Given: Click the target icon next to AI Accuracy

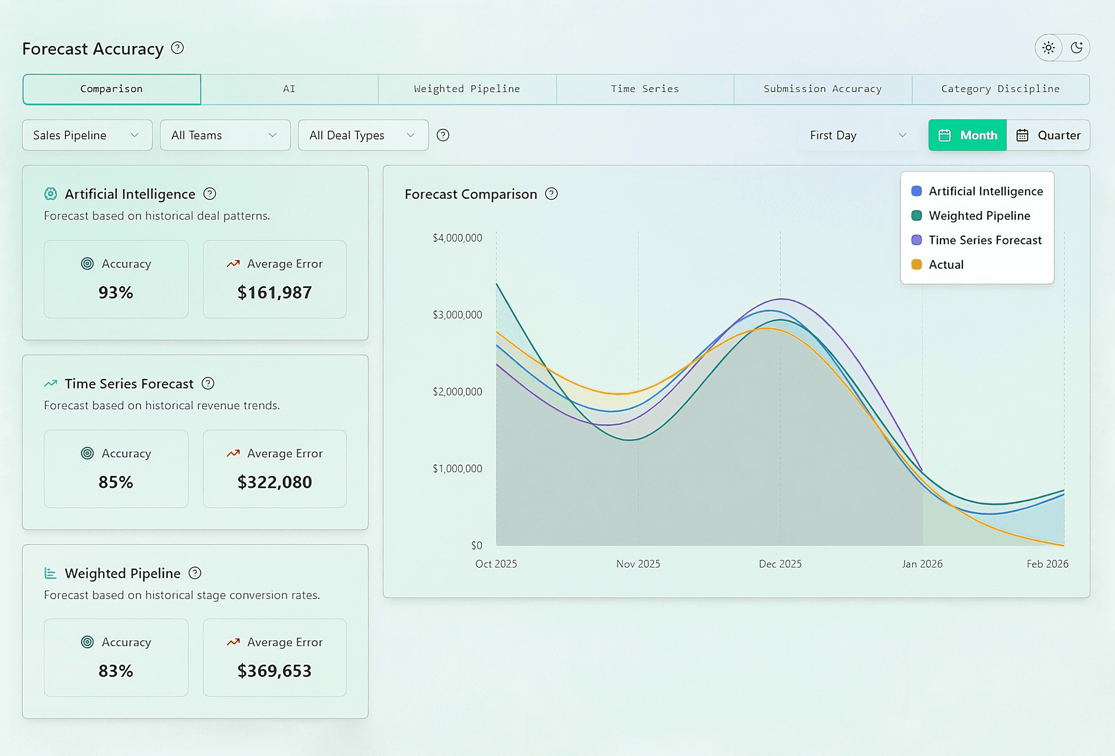Looking at the screenshot, I should [x=87, y=264].
